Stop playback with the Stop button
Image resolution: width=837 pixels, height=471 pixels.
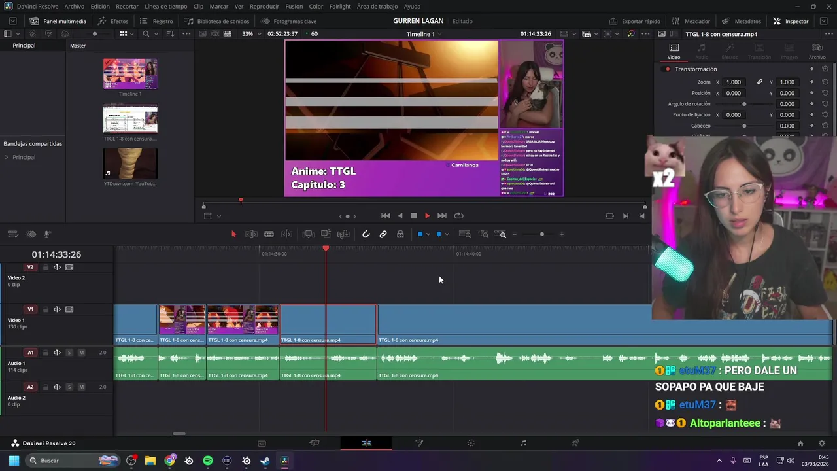[413, 216]
